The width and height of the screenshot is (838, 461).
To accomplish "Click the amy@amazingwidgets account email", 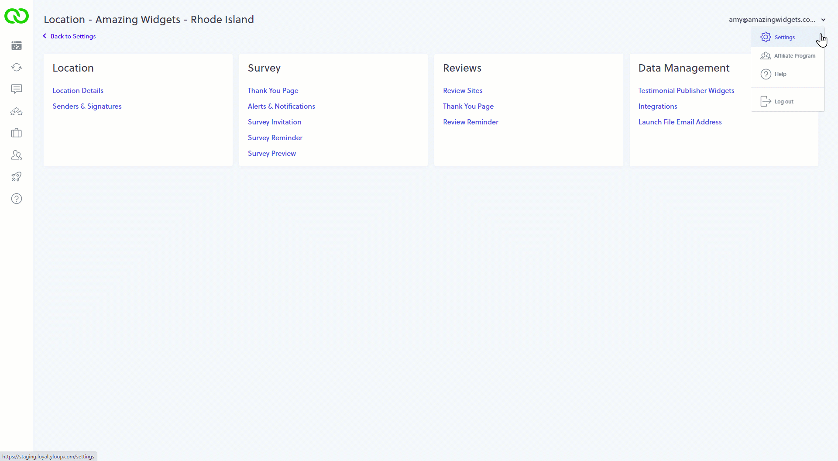I will (772, 20).
